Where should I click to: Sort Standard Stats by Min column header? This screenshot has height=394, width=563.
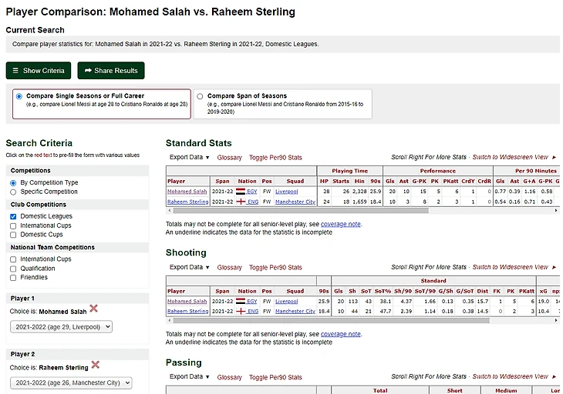(359, 182)
